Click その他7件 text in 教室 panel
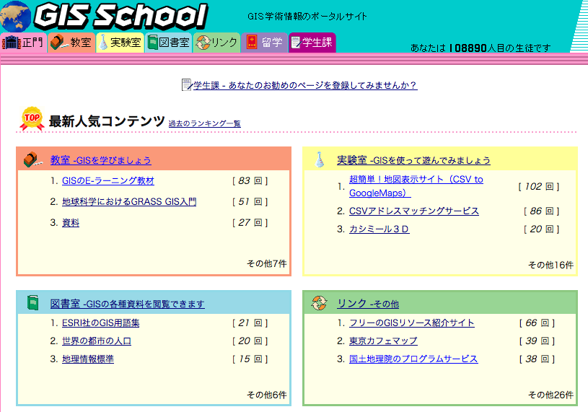This screenshot has width=588, height=412. 267,263
